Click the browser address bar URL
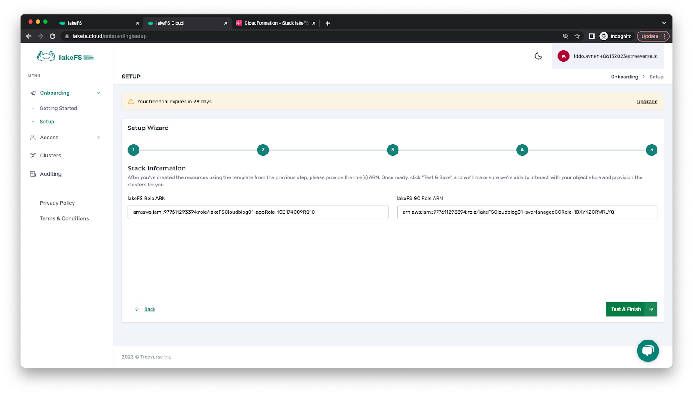This screenshot has height=395, width=693. click(x=110, y=36)
